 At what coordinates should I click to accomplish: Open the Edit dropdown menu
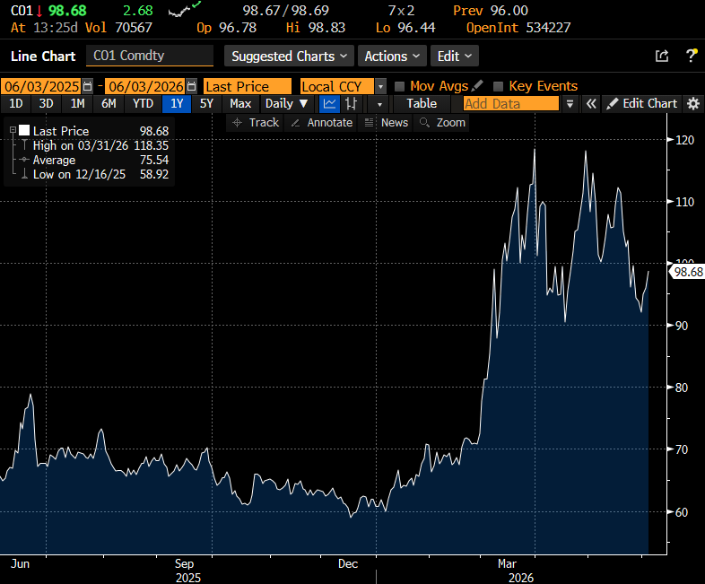pos(454,57)
